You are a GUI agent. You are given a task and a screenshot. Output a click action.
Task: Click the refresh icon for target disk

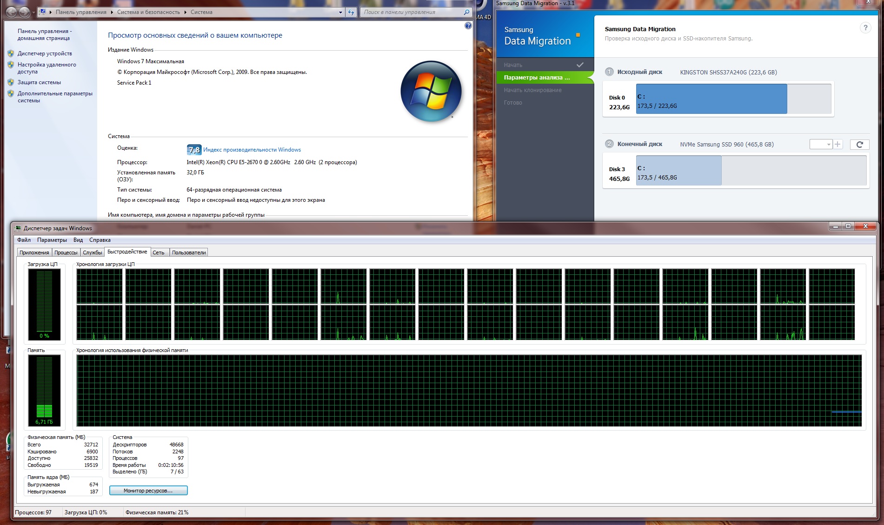click(x=859, y=145)
